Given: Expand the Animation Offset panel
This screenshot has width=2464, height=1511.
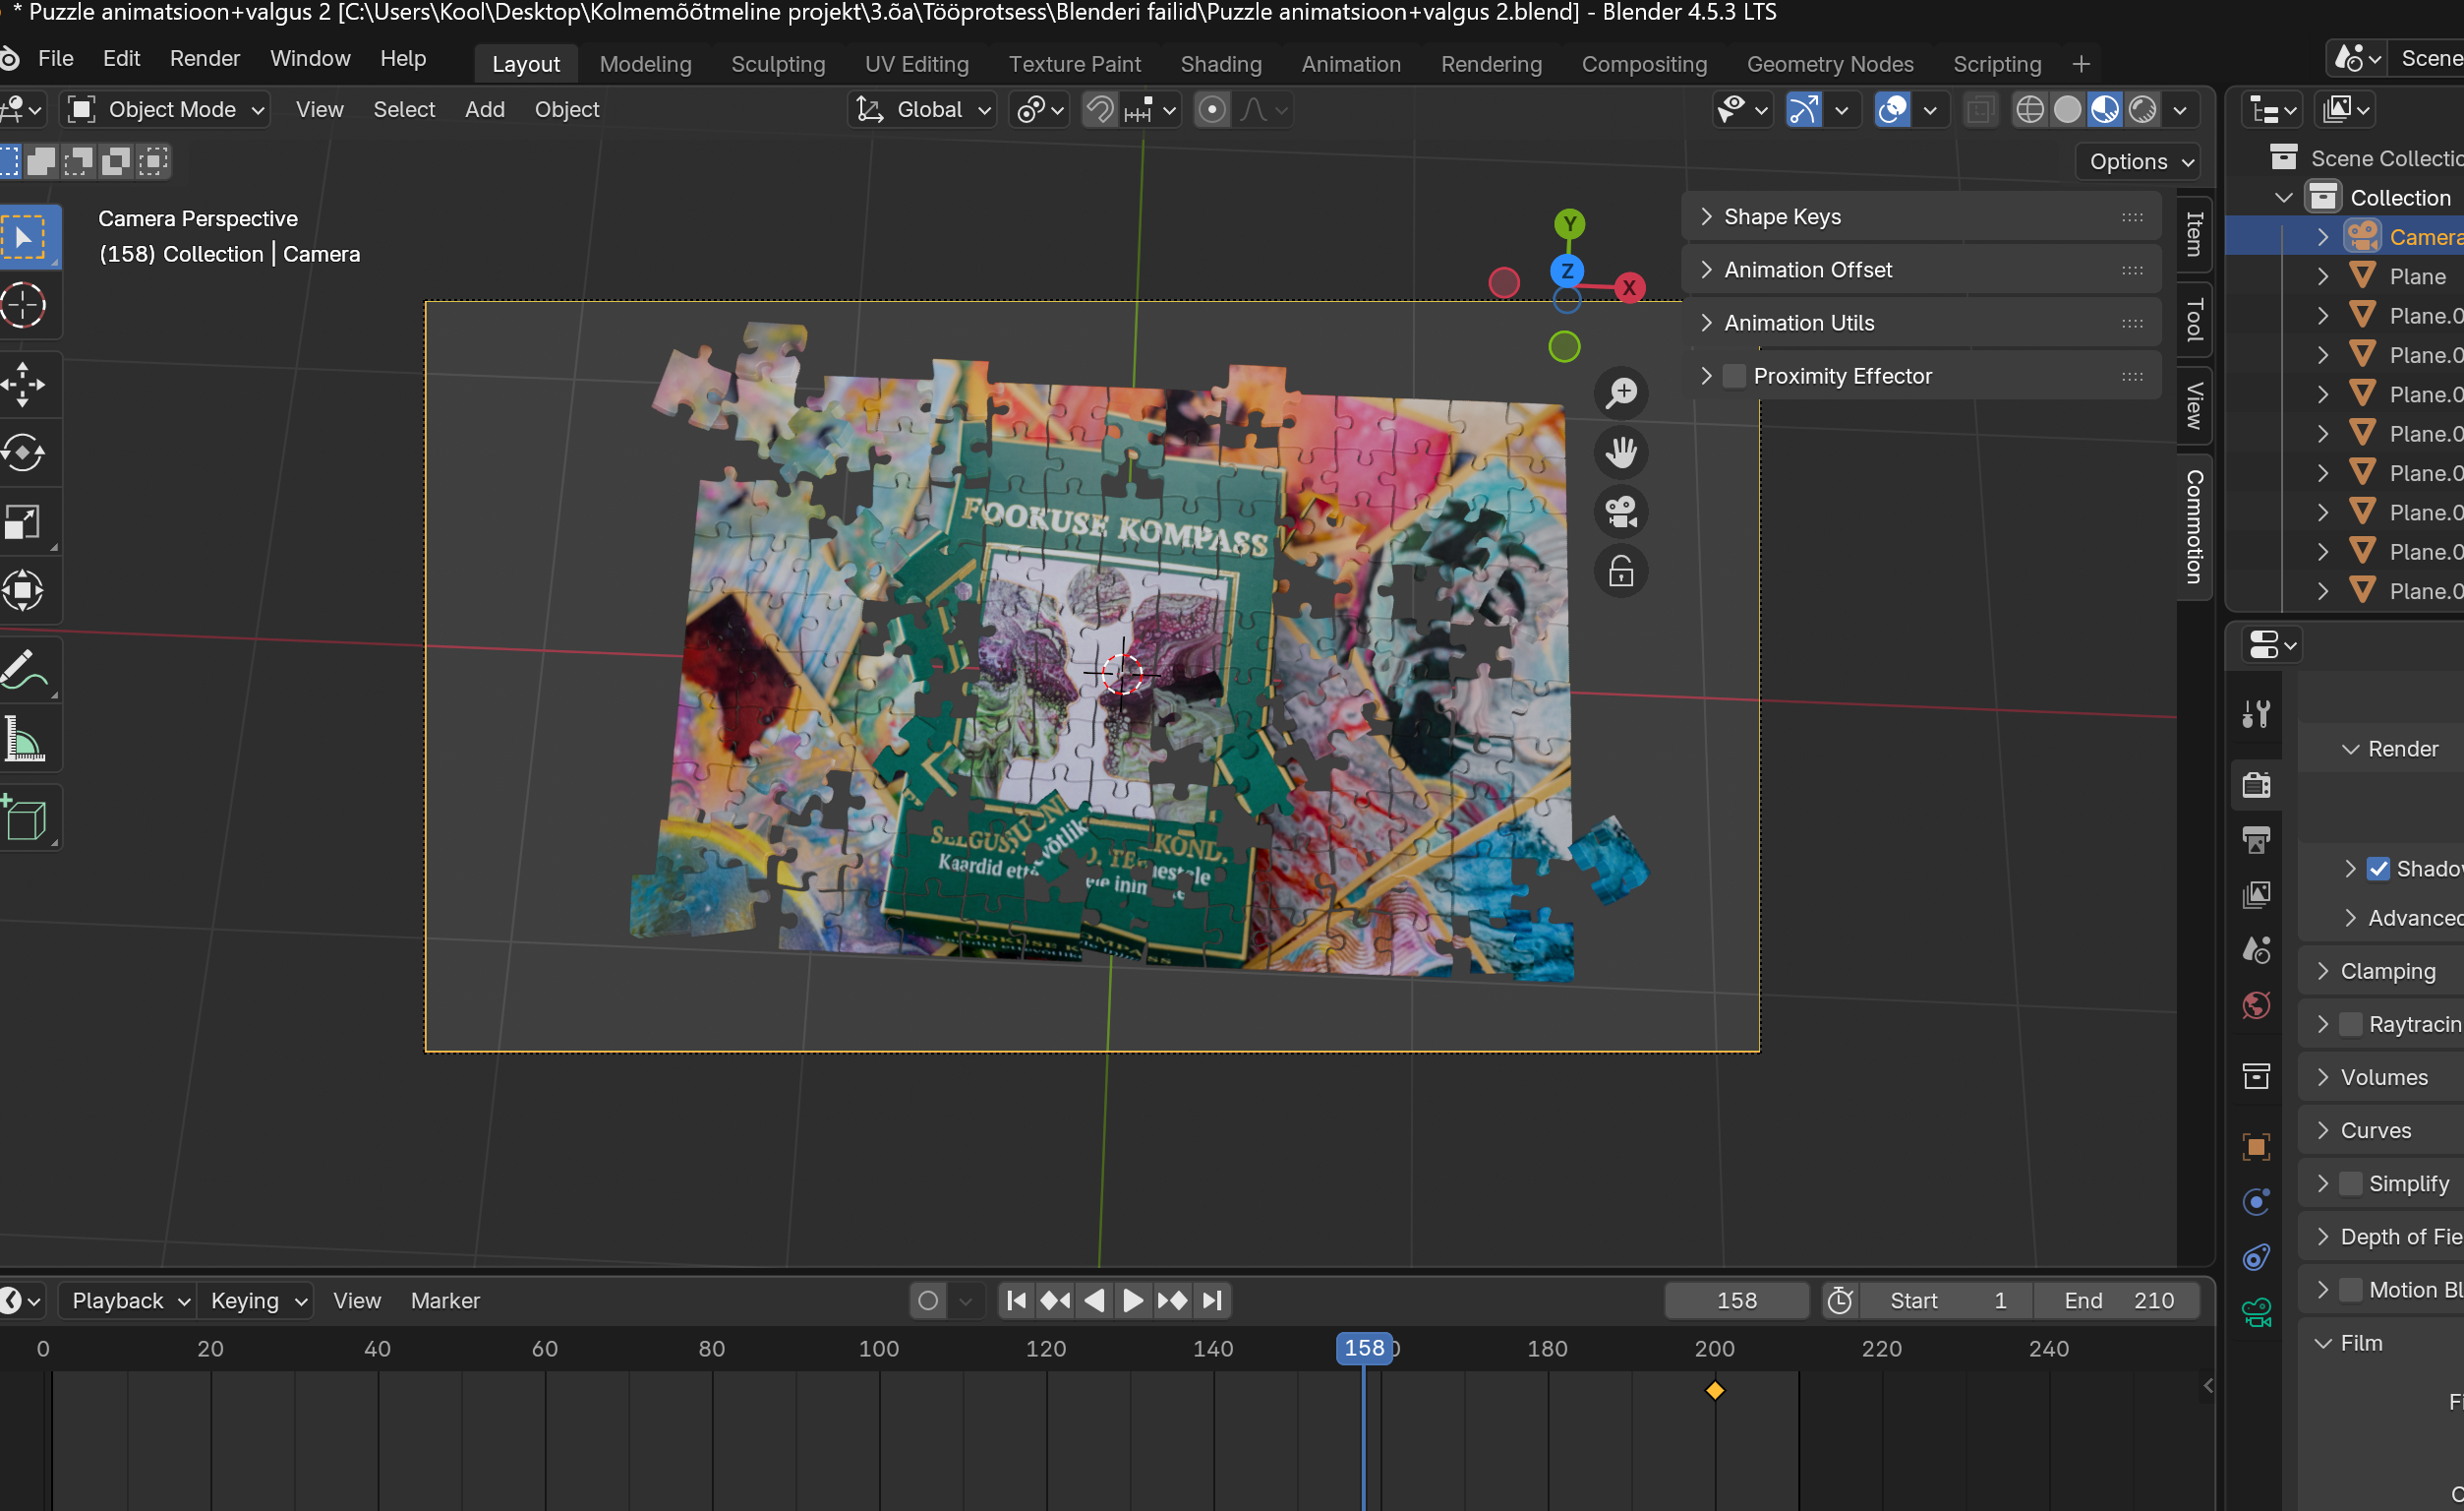Looking at the screenshot, I should (x=1808, y=271).
